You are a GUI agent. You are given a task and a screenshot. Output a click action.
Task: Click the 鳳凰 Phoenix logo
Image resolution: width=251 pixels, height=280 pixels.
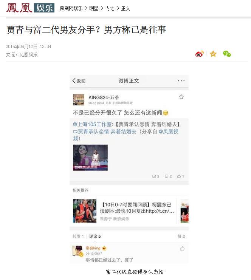19,8
